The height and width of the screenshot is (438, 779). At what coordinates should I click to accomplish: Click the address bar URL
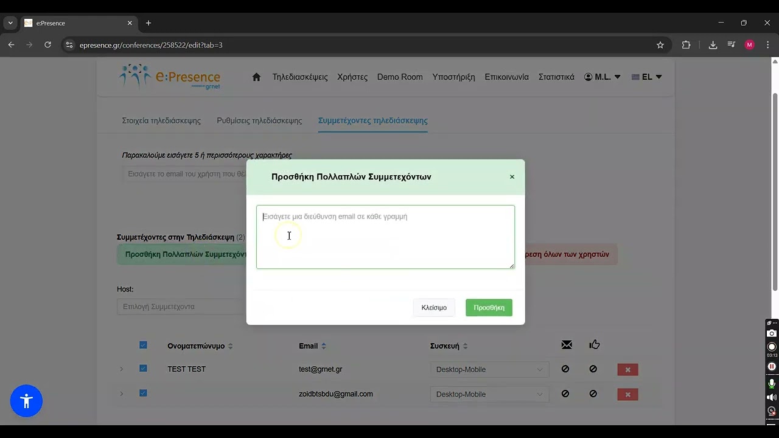point(151,45)
